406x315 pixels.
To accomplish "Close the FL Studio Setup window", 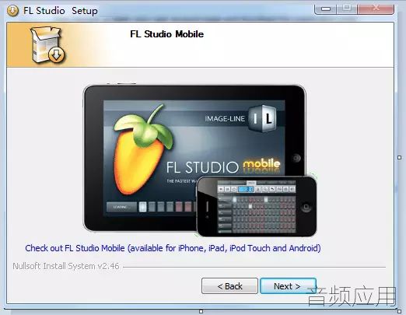I will (x=376, y=9).
